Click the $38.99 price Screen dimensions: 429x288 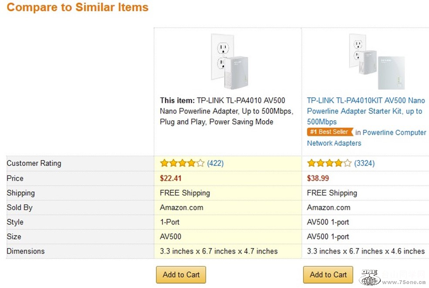tap(318, 178)
